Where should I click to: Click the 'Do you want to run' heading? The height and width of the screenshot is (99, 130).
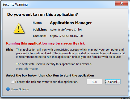[43, 15]
